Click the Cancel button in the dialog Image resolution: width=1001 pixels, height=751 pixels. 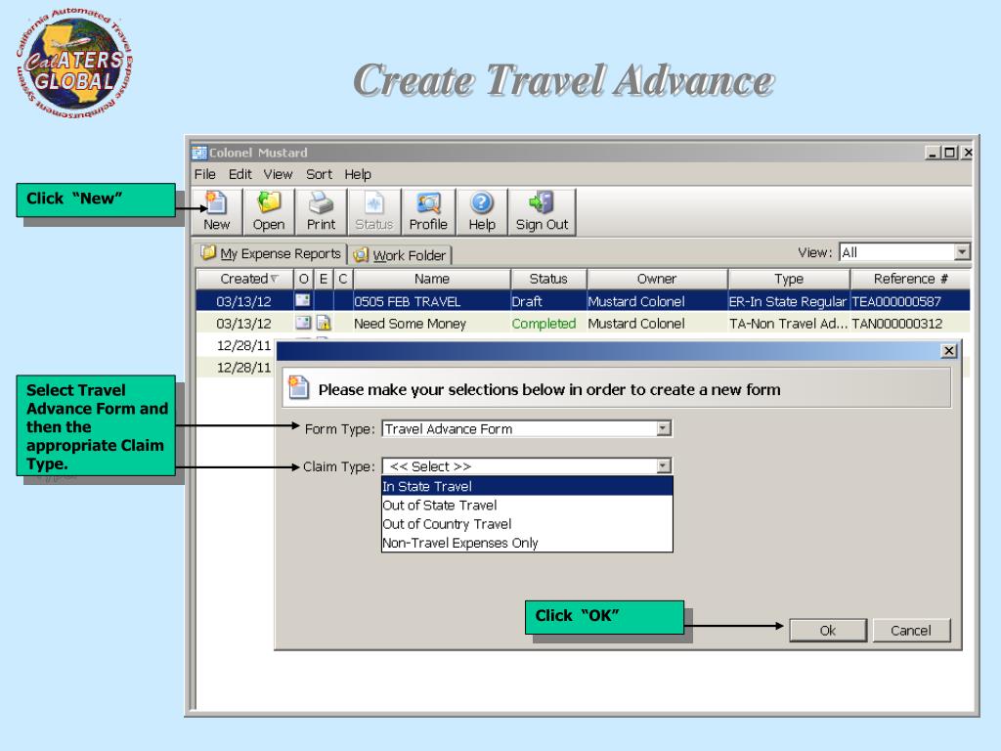pyautogui.click(x=911, y=631)
